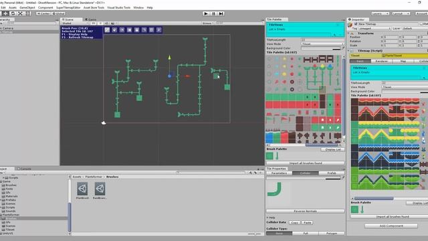Open Tile Palette View Mode dropdown
428x241 pixels.
(322, 44)
